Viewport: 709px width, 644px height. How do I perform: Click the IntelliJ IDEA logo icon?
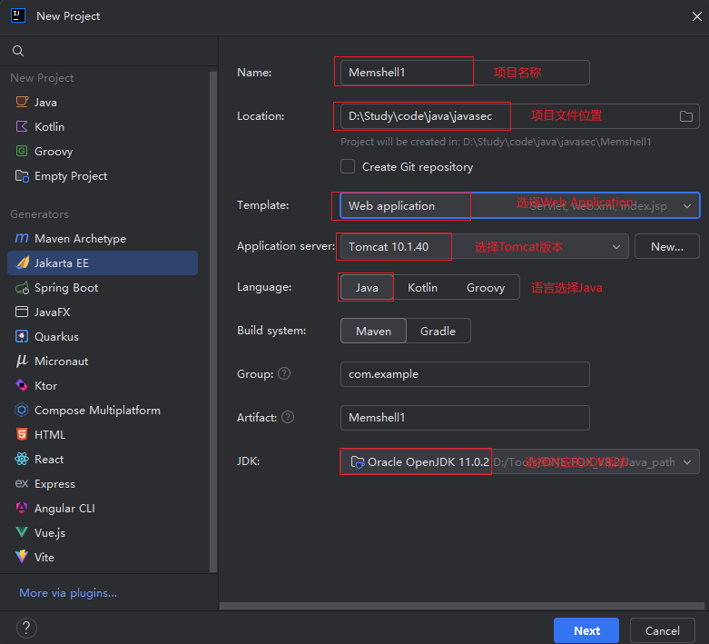17,15
